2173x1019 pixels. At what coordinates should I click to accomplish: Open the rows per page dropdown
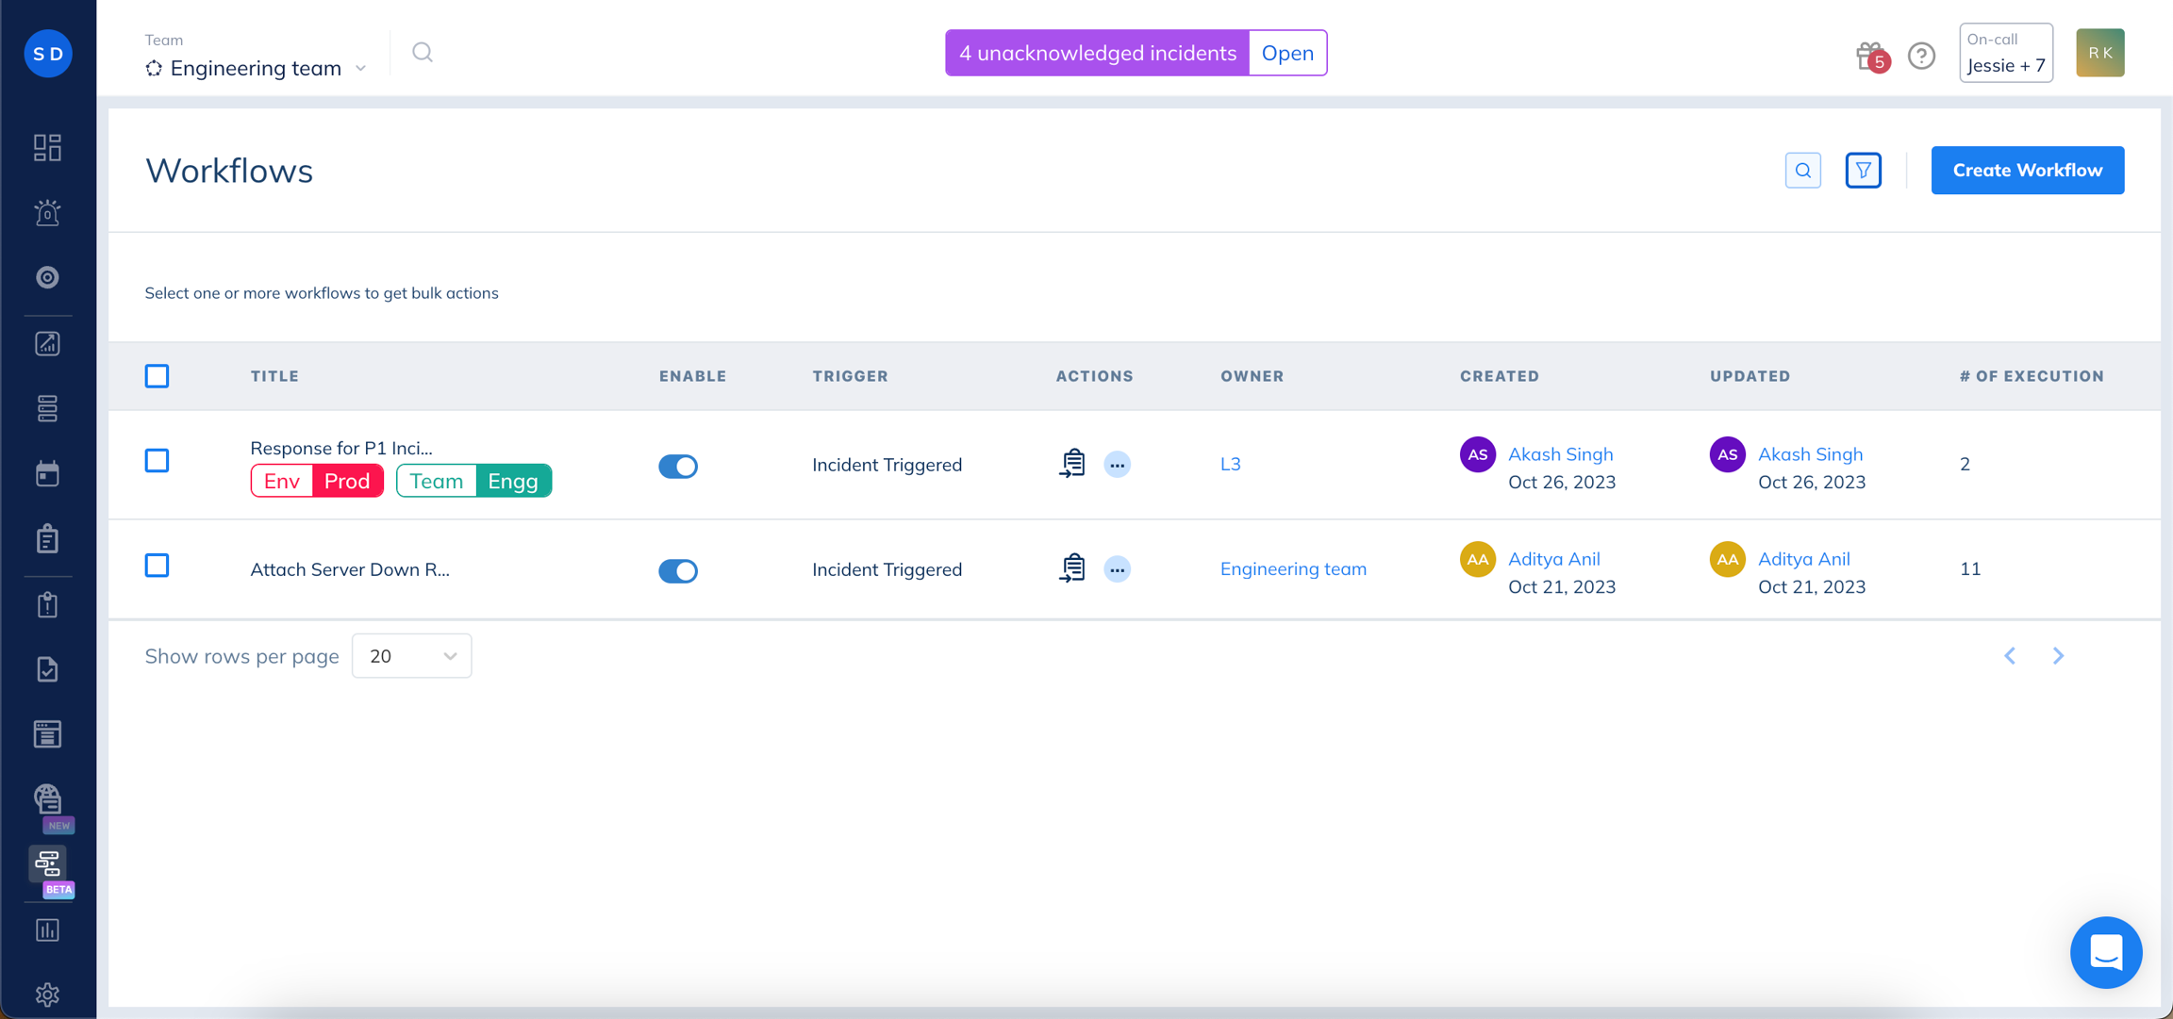pos(411,656)
